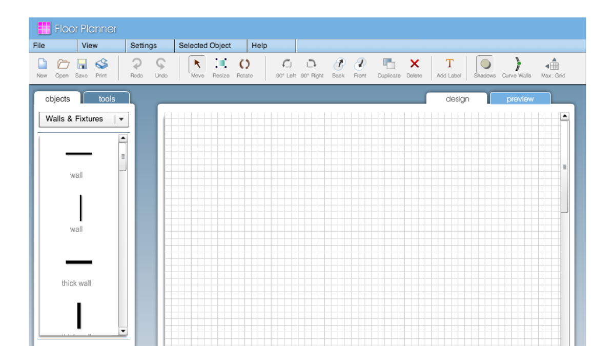Delete the selected object
The height and width of the screenshot is (346, 615).
pyautogui.click(x=415, y=67)
